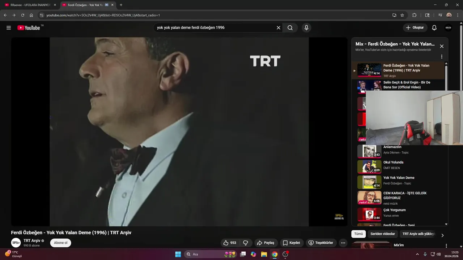The width and height of the screenshot is (463, 260).
Task: Open File Explorer from the taskbar
Action: (x=264, y=254)
